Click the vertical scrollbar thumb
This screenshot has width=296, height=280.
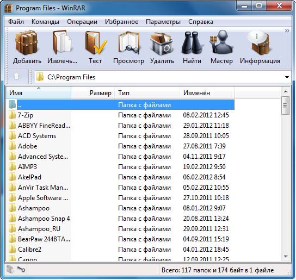[285, 105]
